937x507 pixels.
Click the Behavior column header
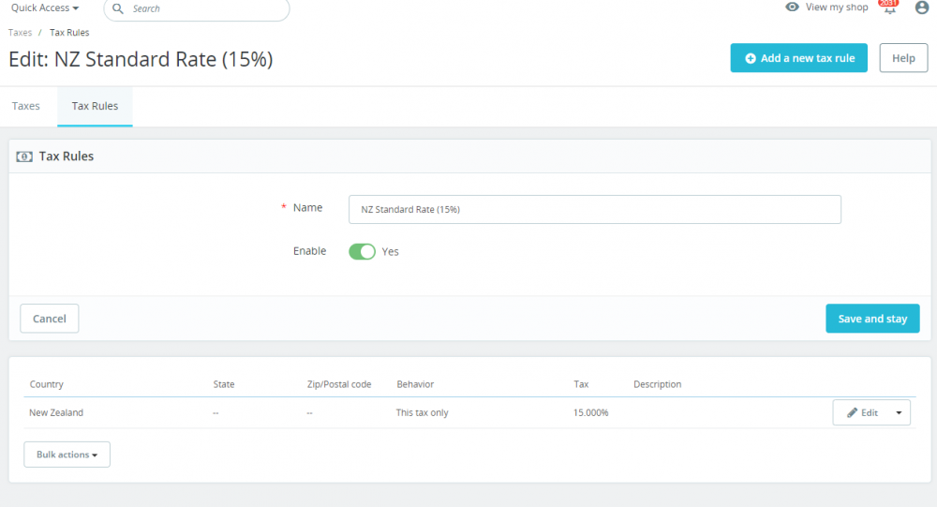point(415,384)
